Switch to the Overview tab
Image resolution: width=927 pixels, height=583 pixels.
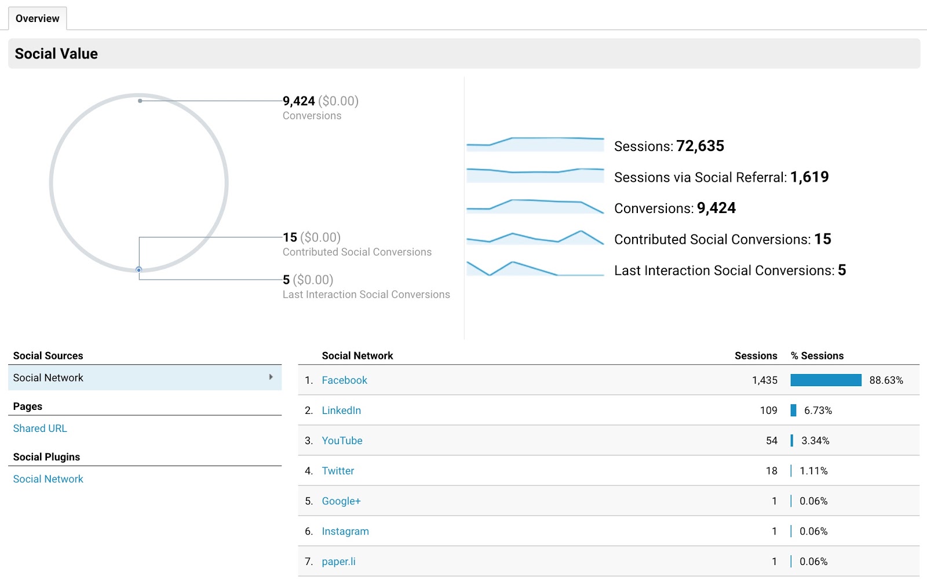pyautogui.click(x=37, y=18)
